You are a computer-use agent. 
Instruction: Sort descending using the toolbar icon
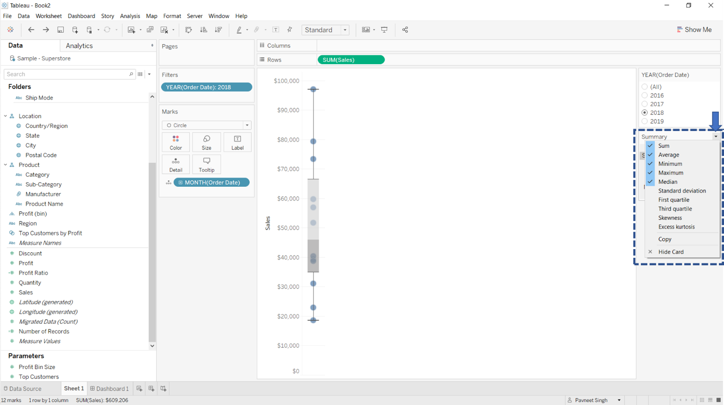tap(218, 30)
